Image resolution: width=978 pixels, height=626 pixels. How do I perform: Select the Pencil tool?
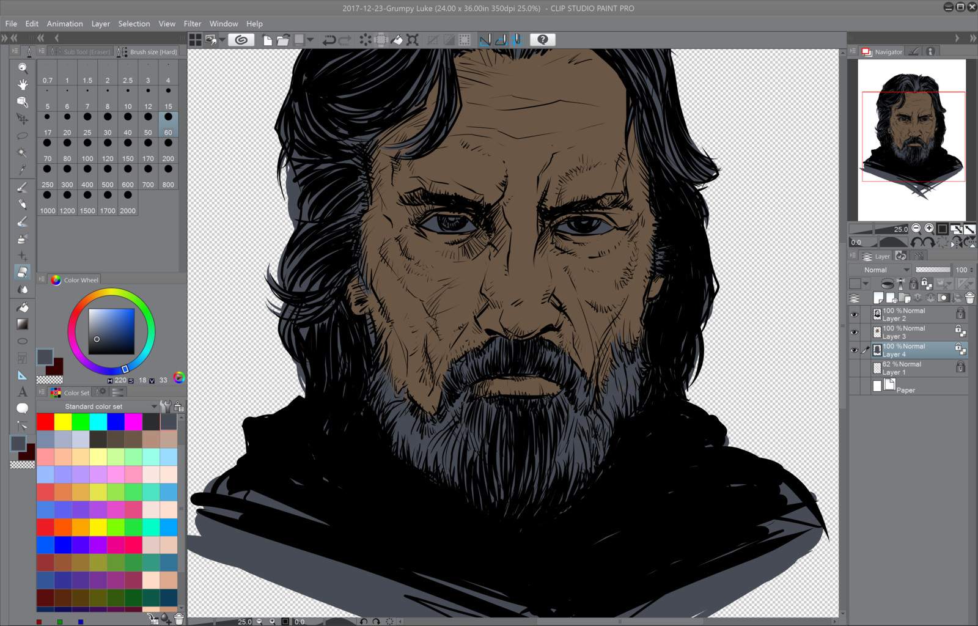(x=23, y=204)
